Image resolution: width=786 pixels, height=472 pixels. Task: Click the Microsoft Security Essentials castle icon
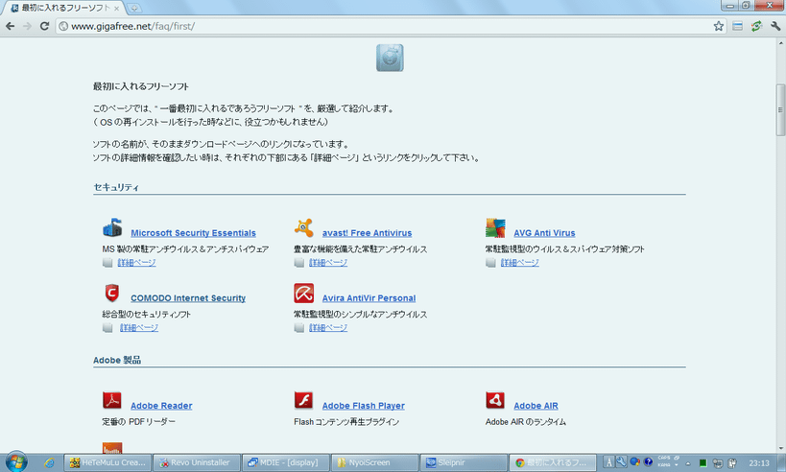112,227
